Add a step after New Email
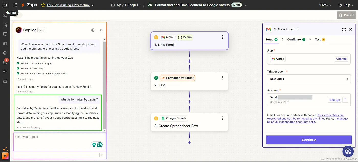 coord(189,61)
